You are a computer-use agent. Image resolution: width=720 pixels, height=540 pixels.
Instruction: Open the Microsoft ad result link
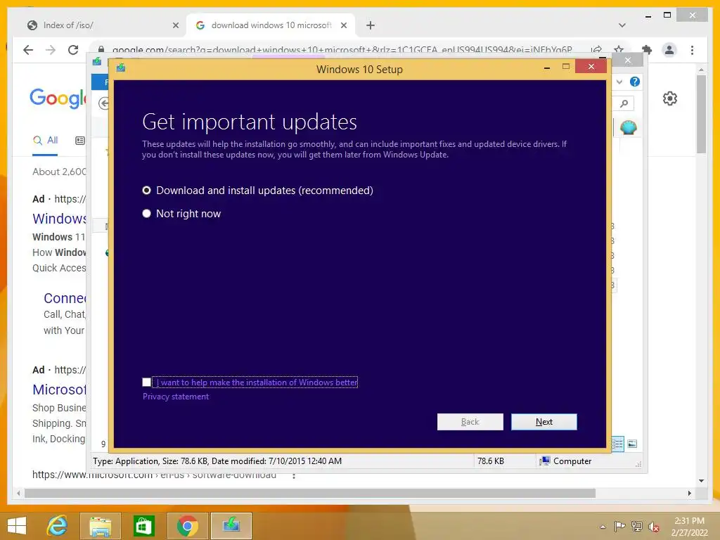coord(59,390)
